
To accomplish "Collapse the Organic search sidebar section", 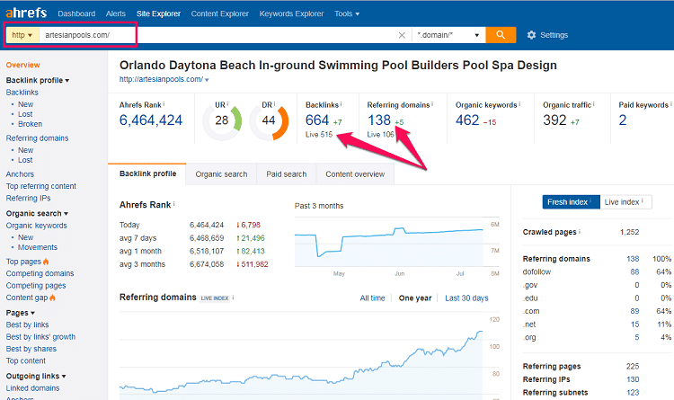I will pos(37,213).
